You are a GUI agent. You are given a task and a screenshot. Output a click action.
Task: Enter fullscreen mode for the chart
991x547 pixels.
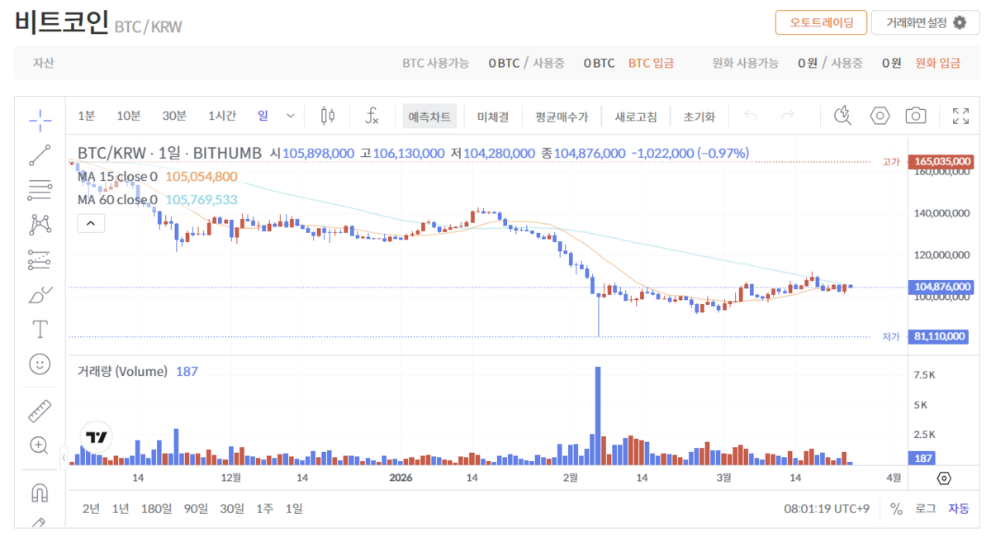[960, 116]
